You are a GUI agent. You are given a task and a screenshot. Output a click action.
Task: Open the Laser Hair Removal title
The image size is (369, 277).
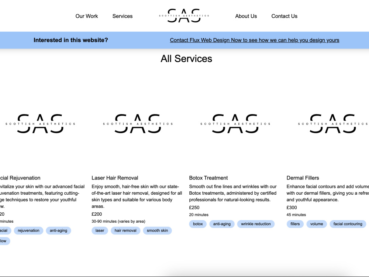pyautogui.click(x=115, y=178)
